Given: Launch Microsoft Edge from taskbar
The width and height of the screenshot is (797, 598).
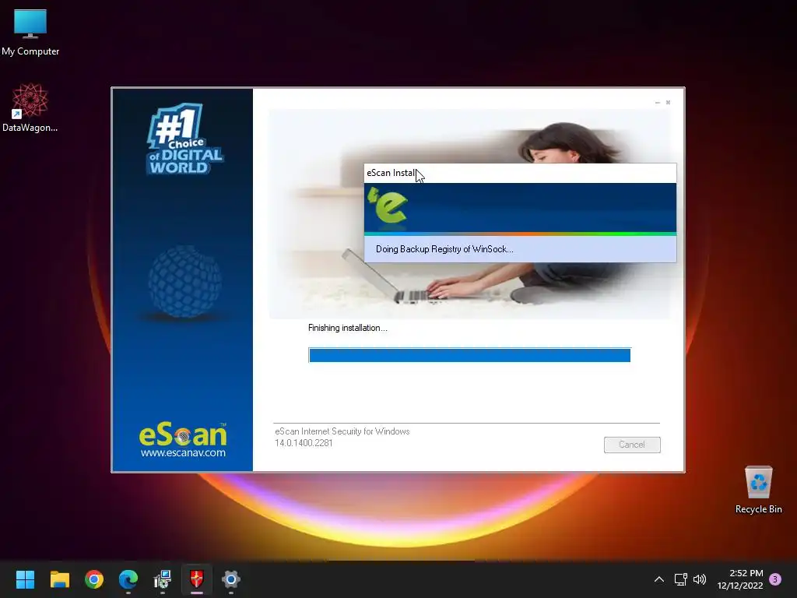Looking at the screenshot, I should coord(128,579).
